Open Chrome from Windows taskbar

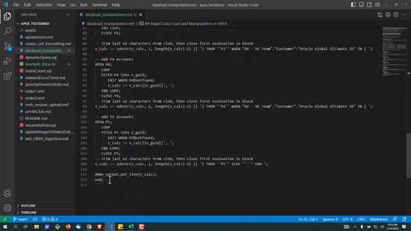click(89, 227)
